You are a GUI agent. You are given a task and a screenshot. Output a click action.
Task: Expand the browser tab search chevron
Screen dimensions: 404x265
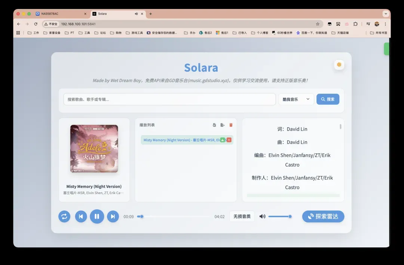386,14
